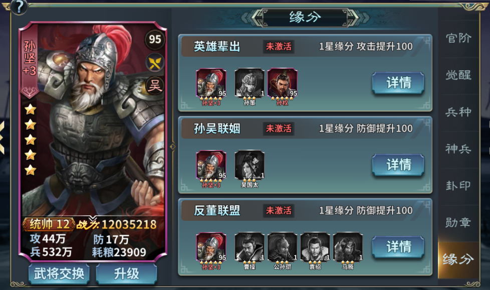Click the 武将交换 button

pyautogui.click(x=59, y=274)
